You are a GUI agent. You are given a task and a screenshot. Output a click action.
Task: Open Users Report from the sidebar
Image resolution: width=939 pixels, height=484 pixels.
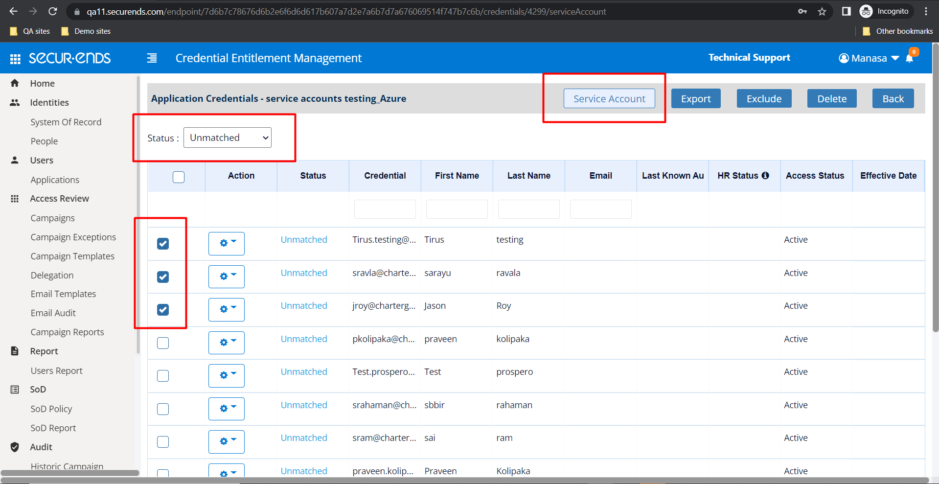[x=56, y=370]
